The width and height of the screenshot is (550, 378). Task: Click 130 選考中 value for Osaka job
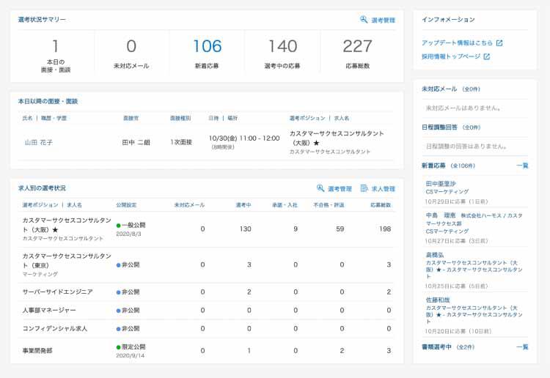tap(246, 229)
